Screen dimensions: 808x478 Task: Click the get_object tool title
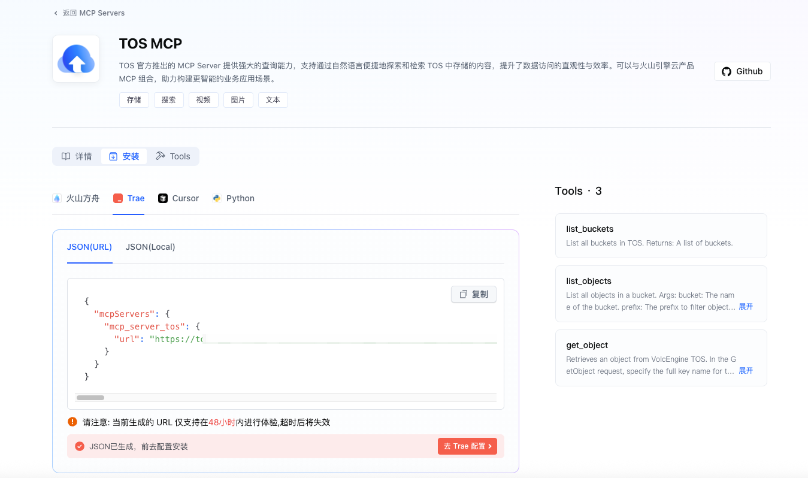[587, 345]
